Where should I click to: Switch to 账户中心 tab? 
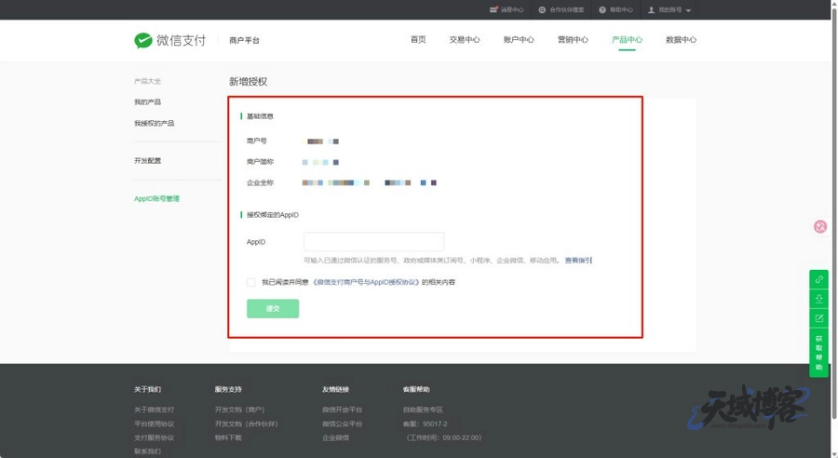pos(519,39)
